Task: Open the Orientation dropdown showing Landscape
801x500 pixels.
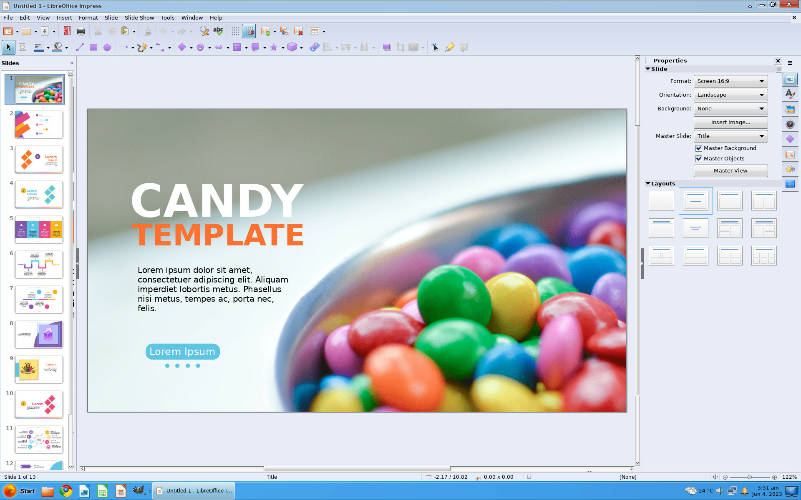Action: point(730,95)
